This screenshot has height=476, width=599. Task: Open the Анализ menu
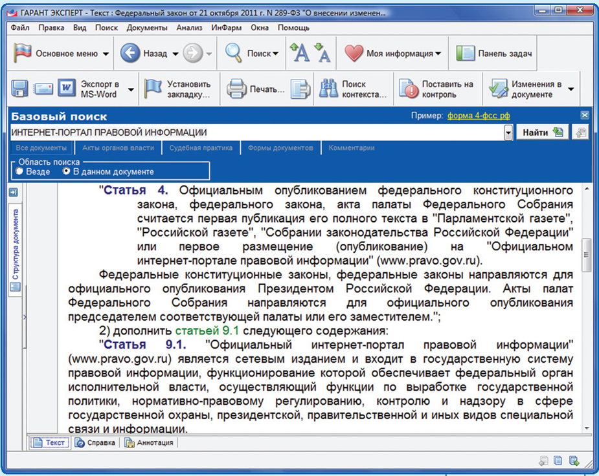(x=189, y=28)
